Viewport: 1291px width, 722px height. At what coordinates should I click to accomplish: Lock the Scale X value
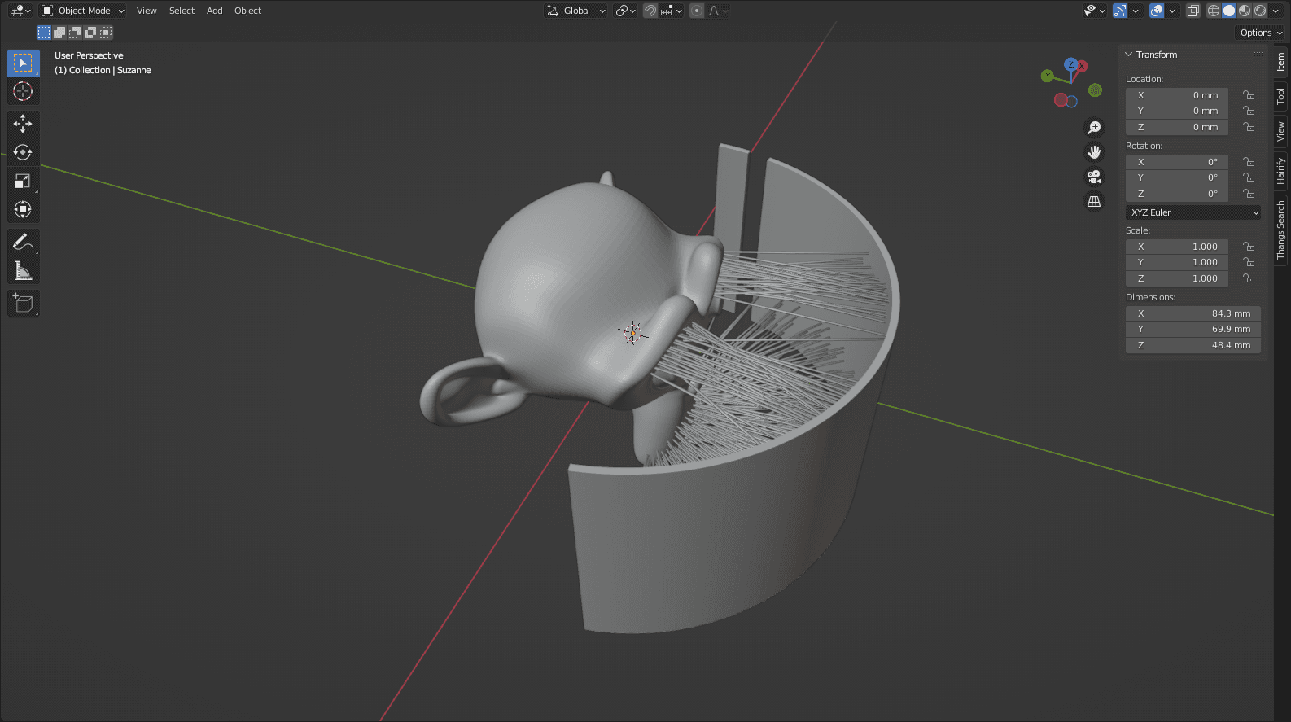click(x=1249, y=247)
